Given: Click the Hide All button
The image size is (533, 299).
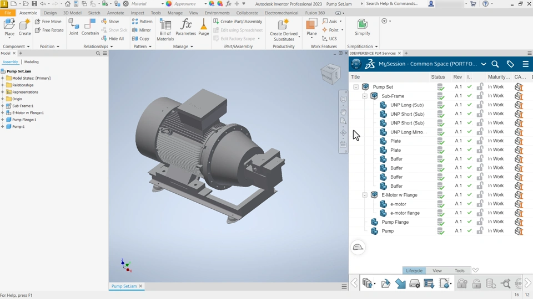Looking at the screenshot, I should coord(113,39).
